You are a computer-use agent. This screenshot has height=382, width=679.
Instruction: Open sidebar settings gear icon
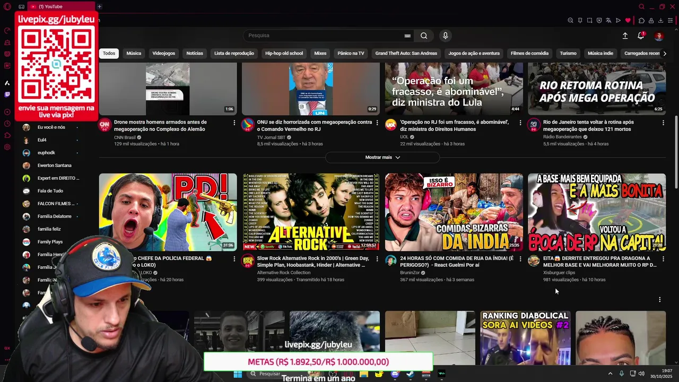click(x=7, y=147)
